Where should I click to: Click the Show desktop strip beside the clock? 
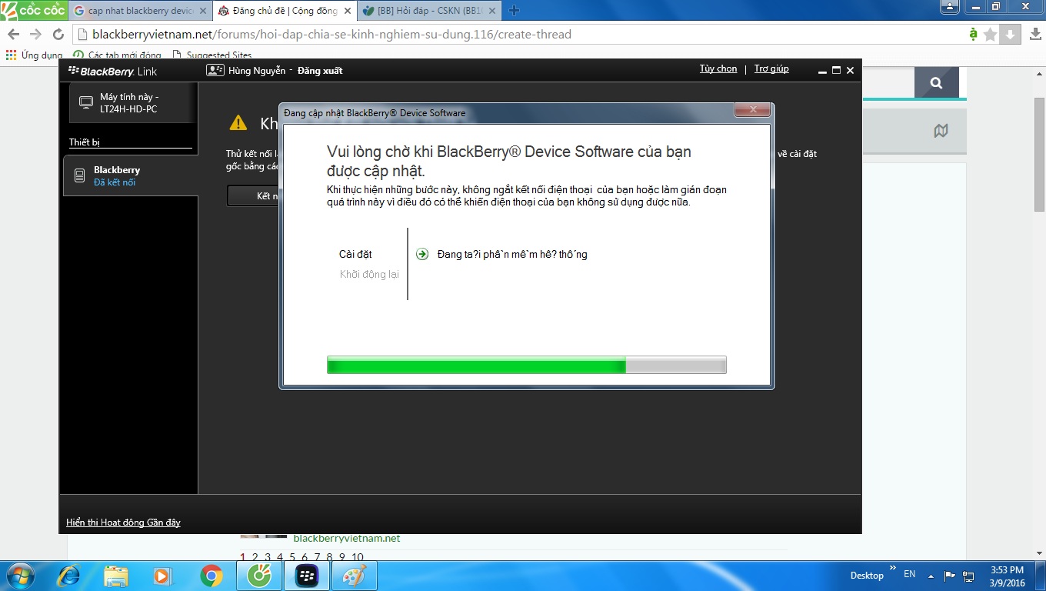coord(1040,576)
